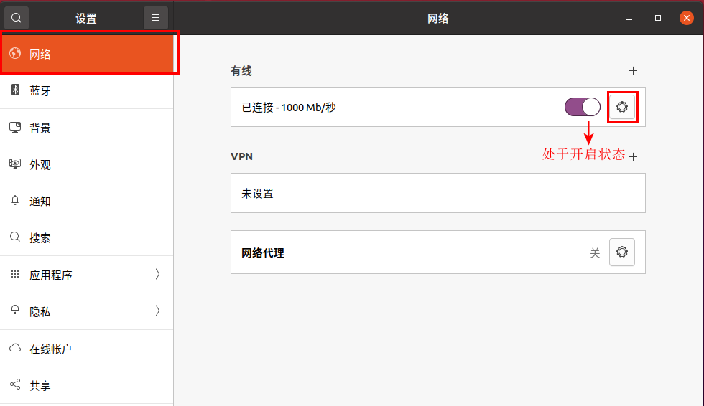Add a VPN with the plus button

(x=633, y=156)
